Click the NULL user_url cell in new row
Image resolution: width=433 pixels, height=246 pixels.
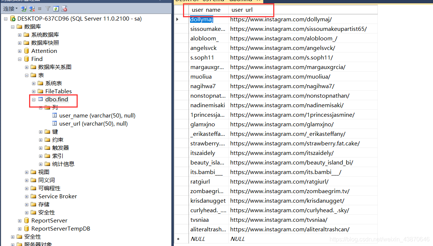coord(303,239)
